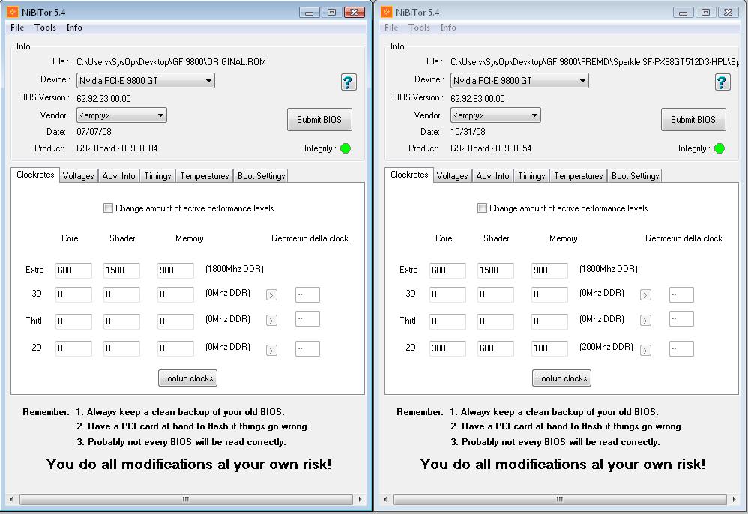
Task: Click '(200Mhz DDR)' label in right window
Action: click(606, 347)
